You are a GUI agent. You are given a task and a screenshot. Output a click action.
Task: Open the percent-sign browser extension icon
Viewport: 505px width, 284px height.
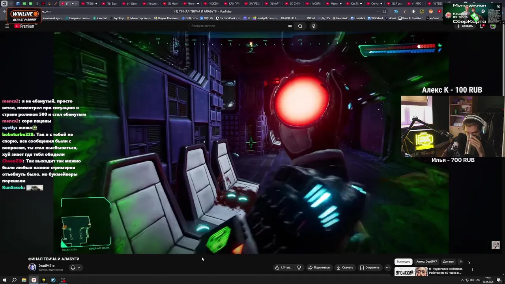coord(422,11)
